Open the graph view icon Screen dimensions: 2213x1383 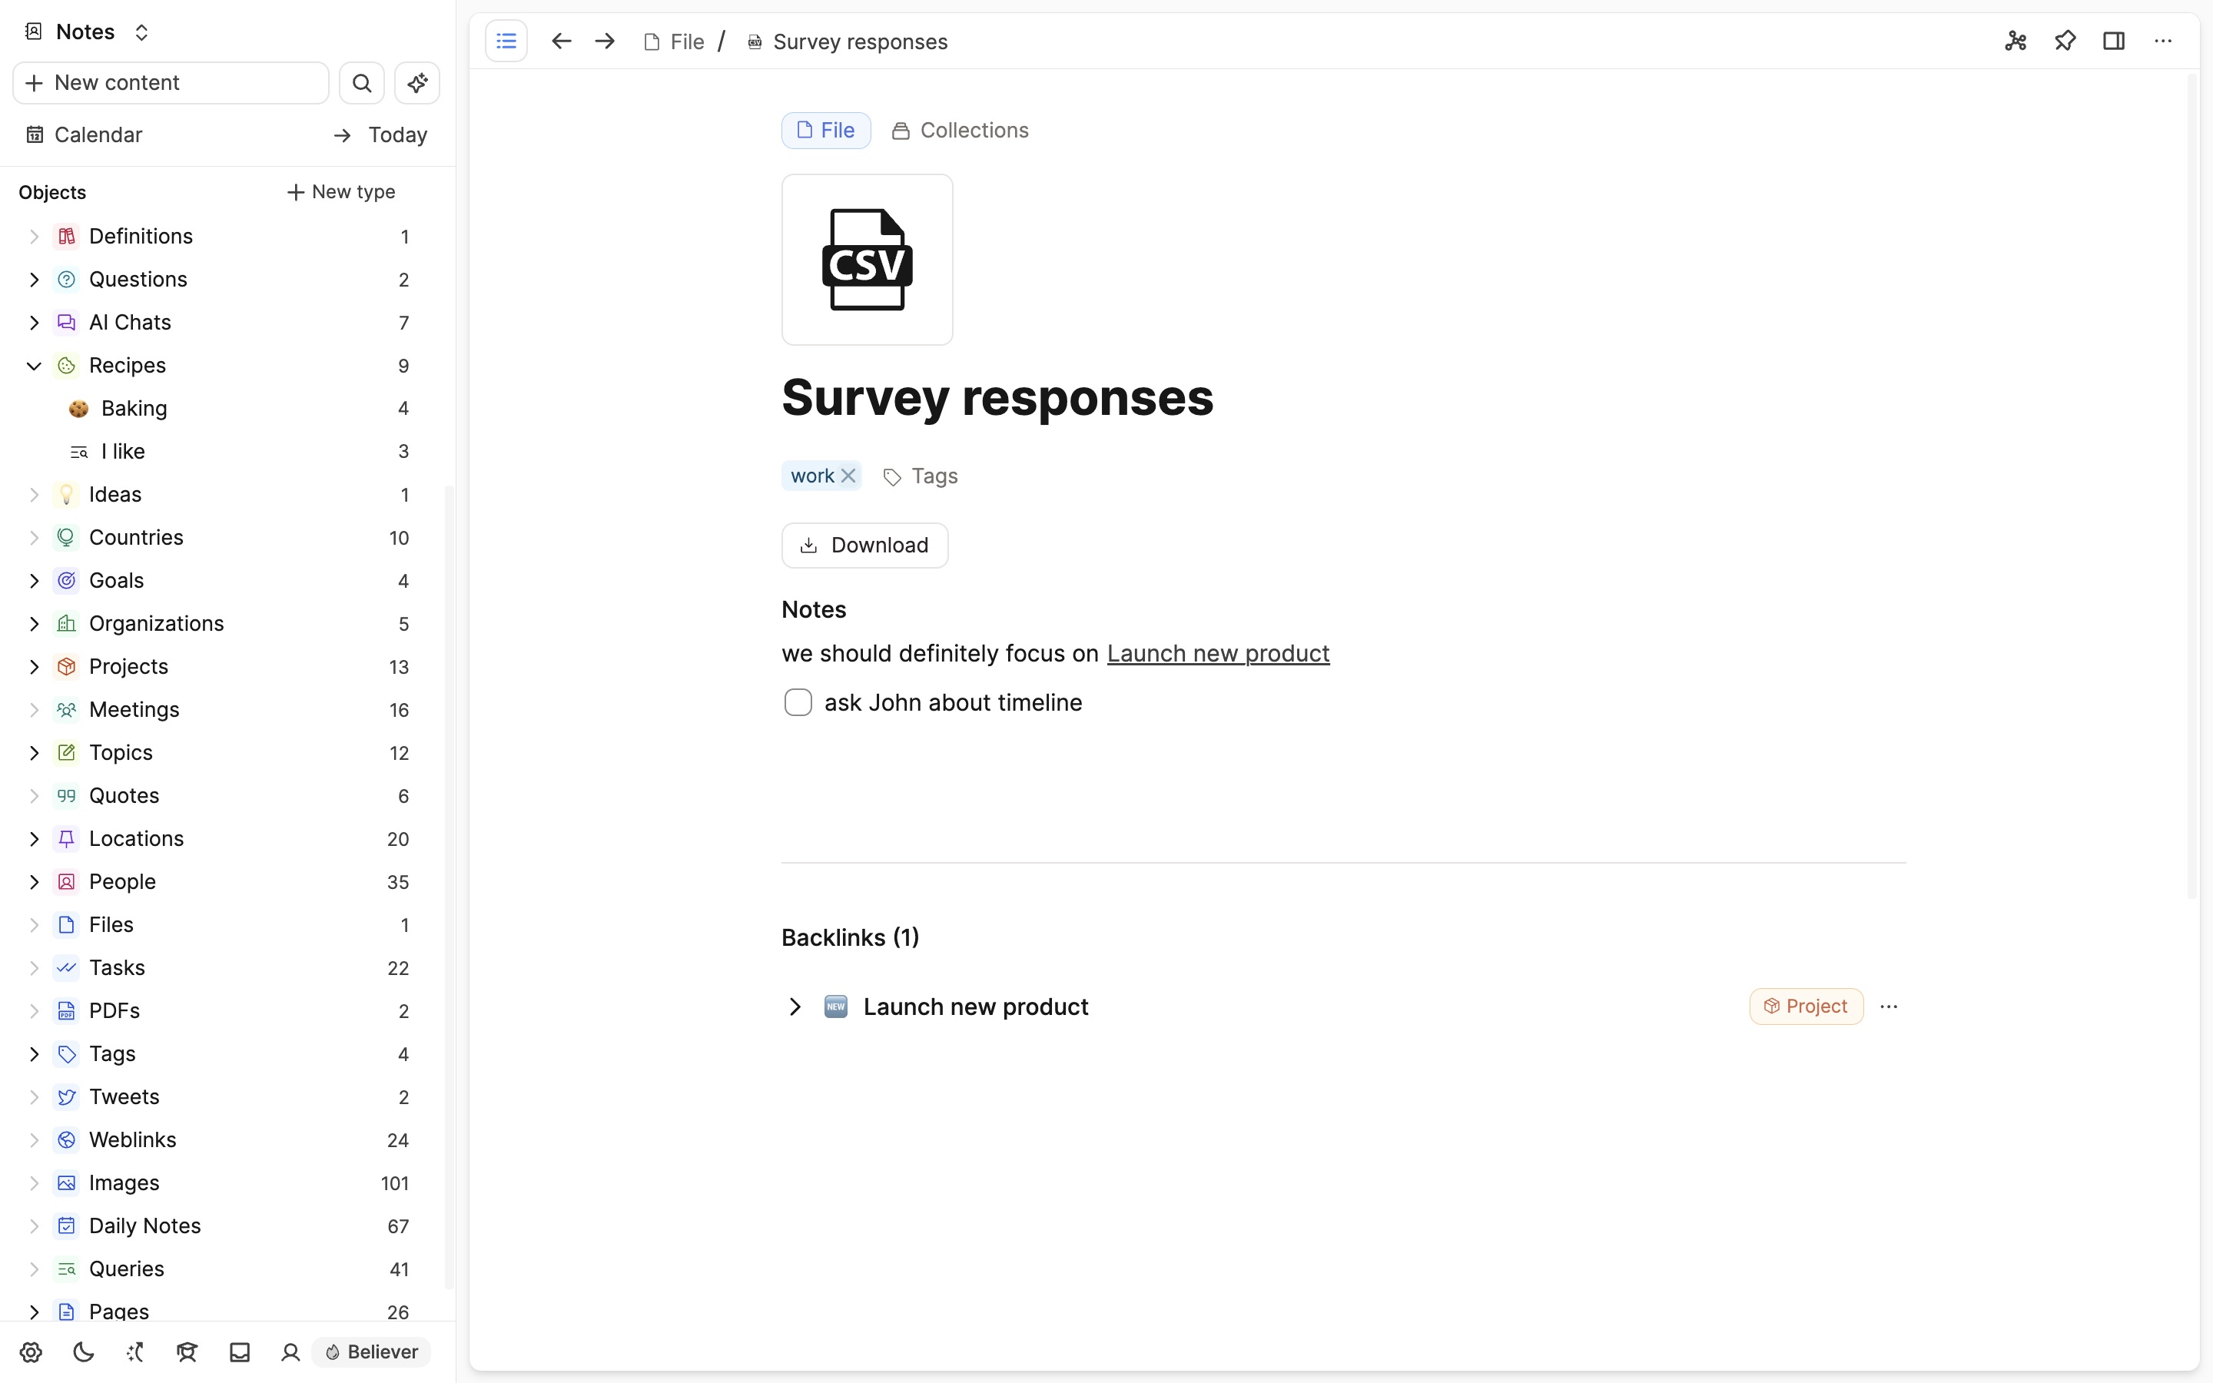[2016, 41]
